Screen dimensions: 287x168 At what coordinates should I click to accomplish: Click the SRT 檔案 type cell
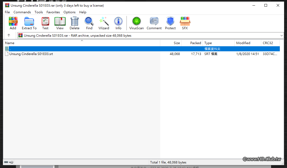[x=211, y=54]
